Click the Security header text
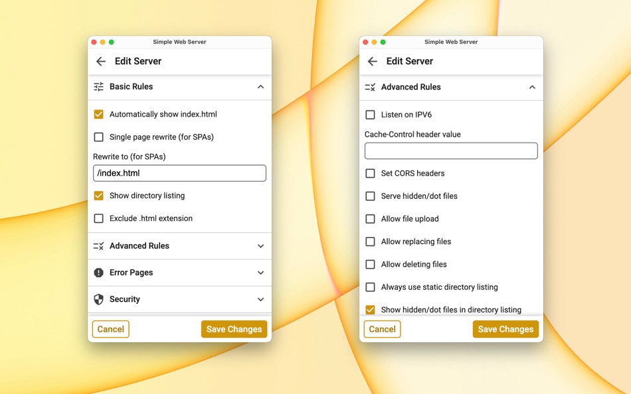631x394 pixels. [125, 299]
